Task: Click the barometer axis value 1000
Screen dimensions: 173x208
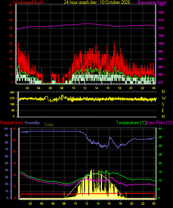Action: coord(161,43)
